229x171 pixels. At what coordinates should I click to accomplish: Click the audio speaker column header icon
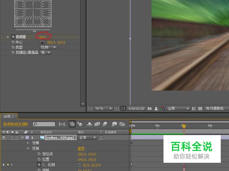coord(8,132)
